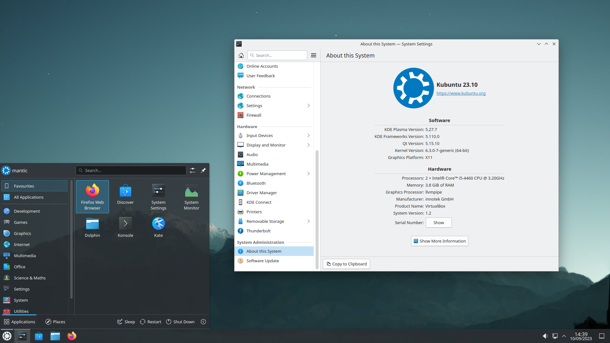Pin the application launcher open

click(x=203, y=170)
